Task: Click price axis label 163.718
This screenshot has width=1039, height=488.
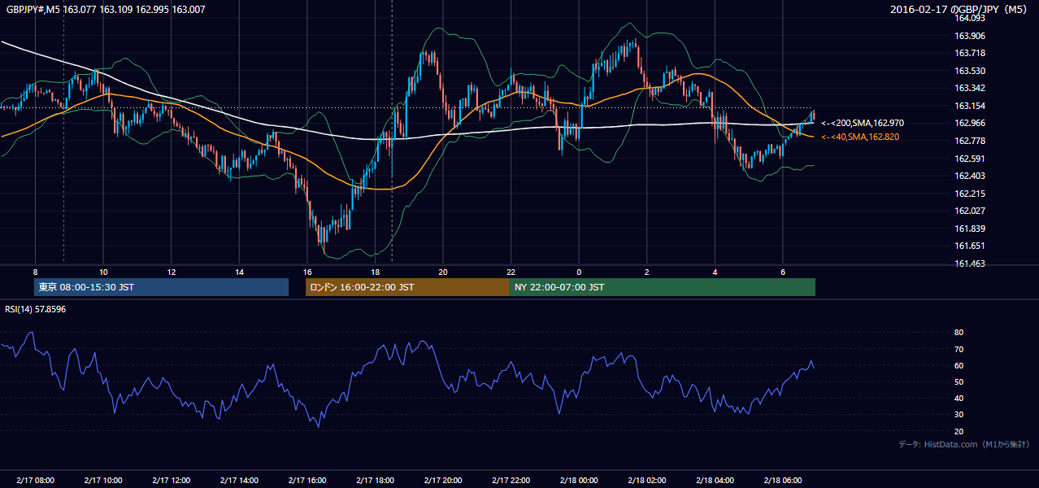Action: [969, 53]
